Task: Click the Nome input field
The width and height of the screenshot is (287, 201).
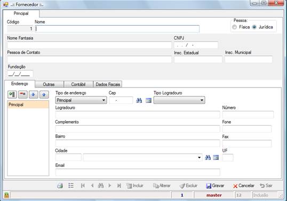Action: (117, 29)
